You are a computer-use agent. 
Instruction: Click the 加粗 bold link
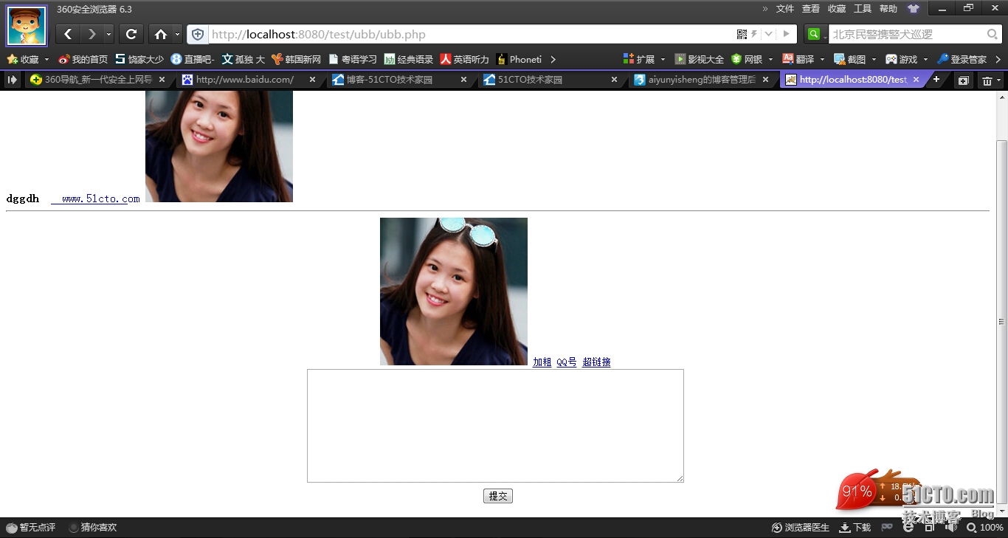(542, 362)
